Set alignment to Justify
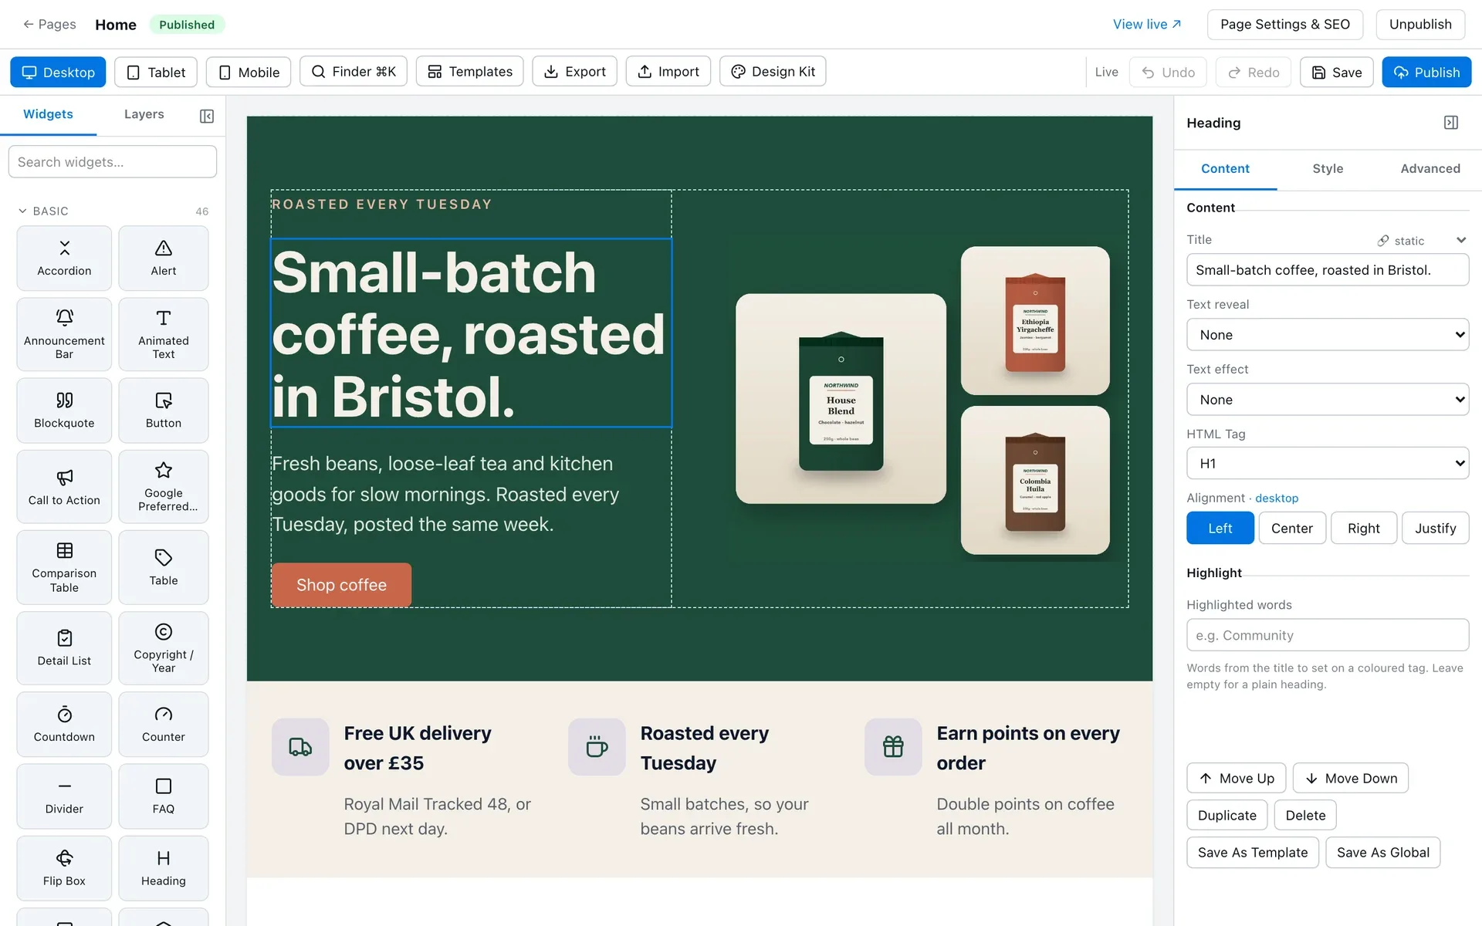Viewport: 1482px width, 926px height. pos(1435,528)
